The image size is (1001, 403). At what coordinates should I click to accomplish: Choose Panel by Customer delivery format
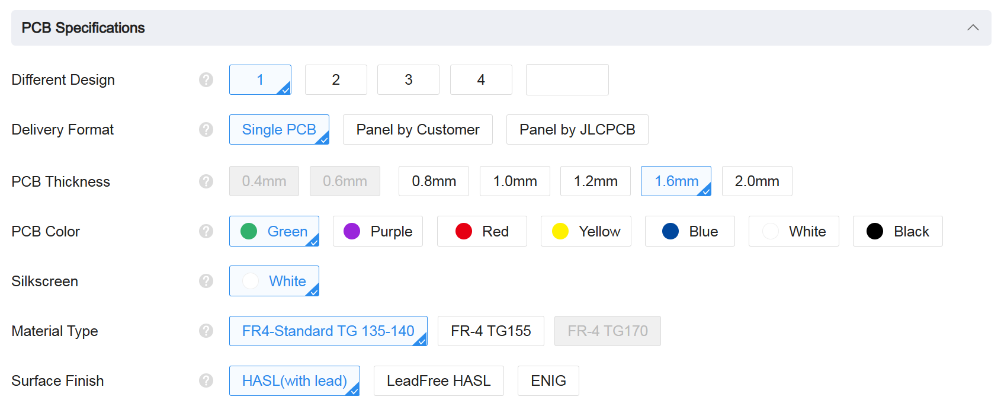click(418, 129)
